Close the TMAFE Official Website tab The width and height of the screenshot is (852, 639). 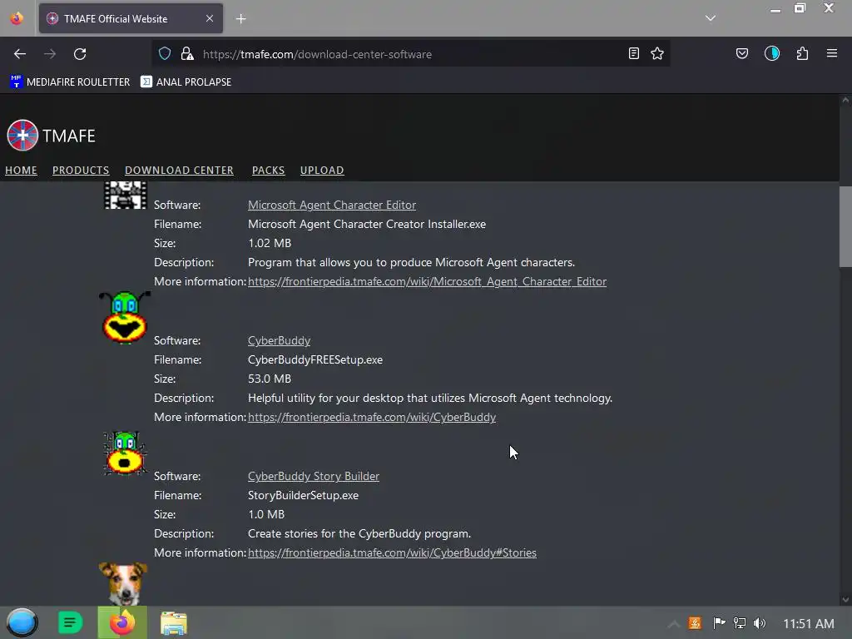click(x=209, y=18)
